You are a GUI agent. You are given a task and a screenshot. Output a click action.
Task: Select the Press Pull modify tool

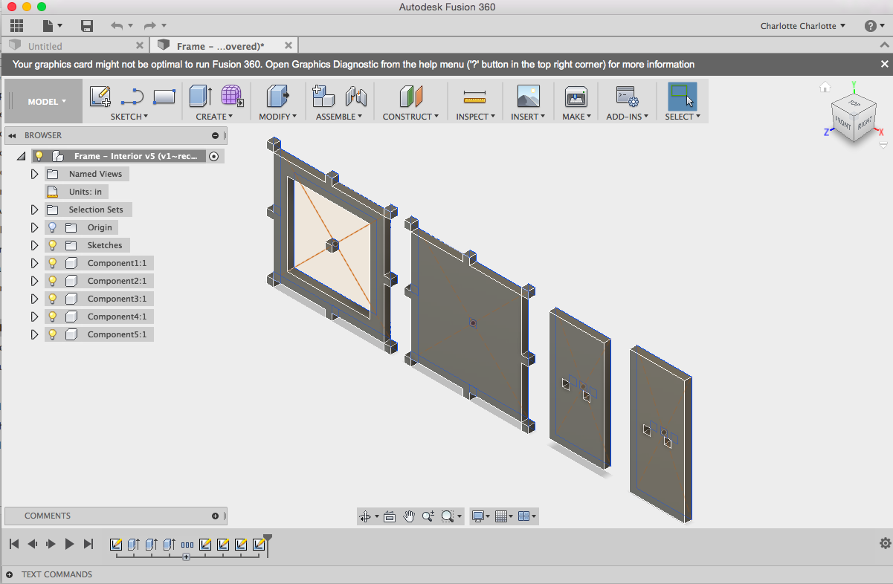coord(278,96)
